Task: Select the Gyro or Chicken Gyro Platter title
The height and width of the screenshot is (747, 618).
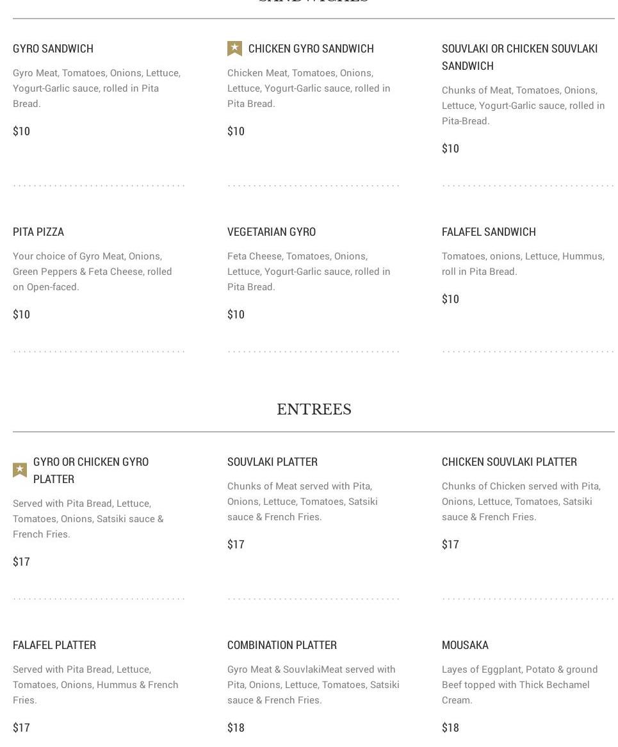Action: click(x=91, y=470)
